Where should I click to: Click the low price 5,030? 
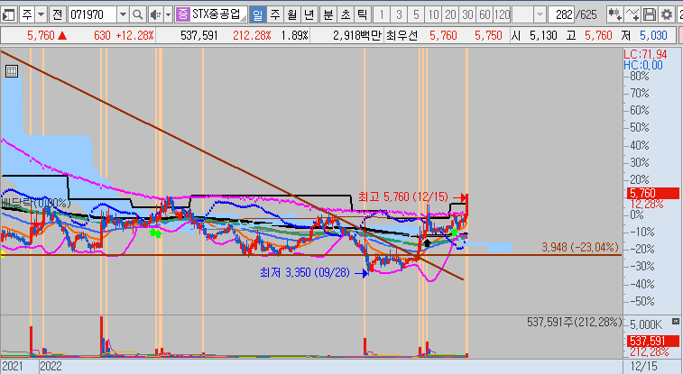pos(653,35)
